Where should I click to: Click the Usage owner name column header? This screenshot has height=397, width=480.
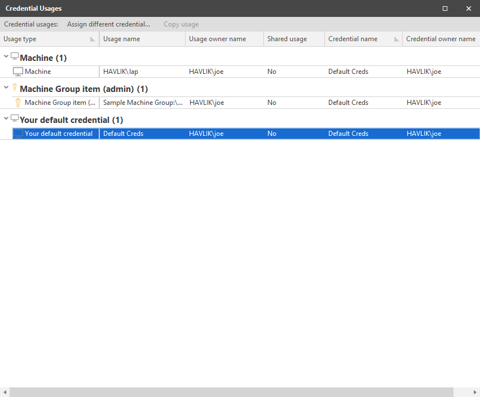tap(217, 39)
